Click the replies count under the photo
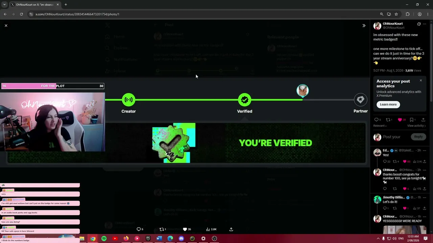 (140, 230)
